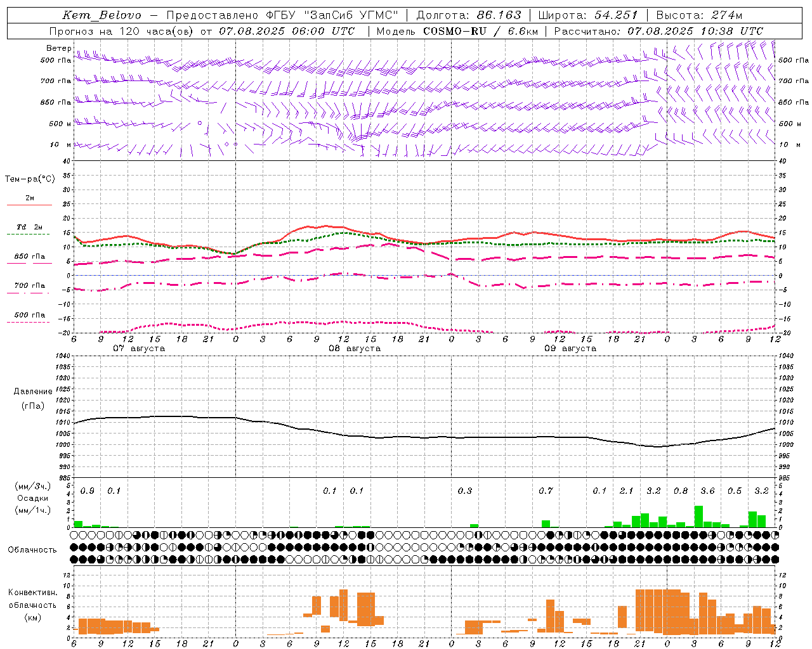This screenshot has height=649, width=812.
Task: Click the 07 августа date label
Action: [139, 349]
